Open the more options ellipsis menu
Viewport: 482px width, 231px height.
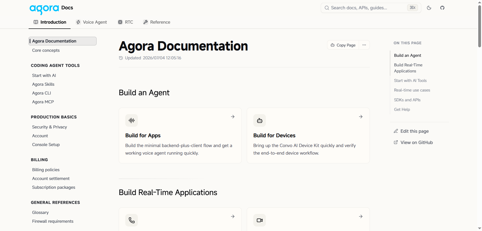coord(364,45)
